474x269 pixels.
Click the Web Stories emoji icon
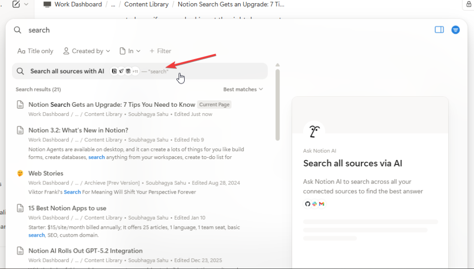click(x=20, y=173)
